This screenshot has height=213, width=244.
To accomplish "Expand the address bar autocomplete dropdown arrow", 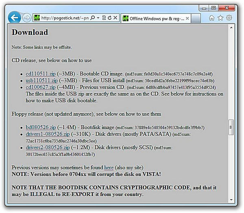I will click(98, 18).
